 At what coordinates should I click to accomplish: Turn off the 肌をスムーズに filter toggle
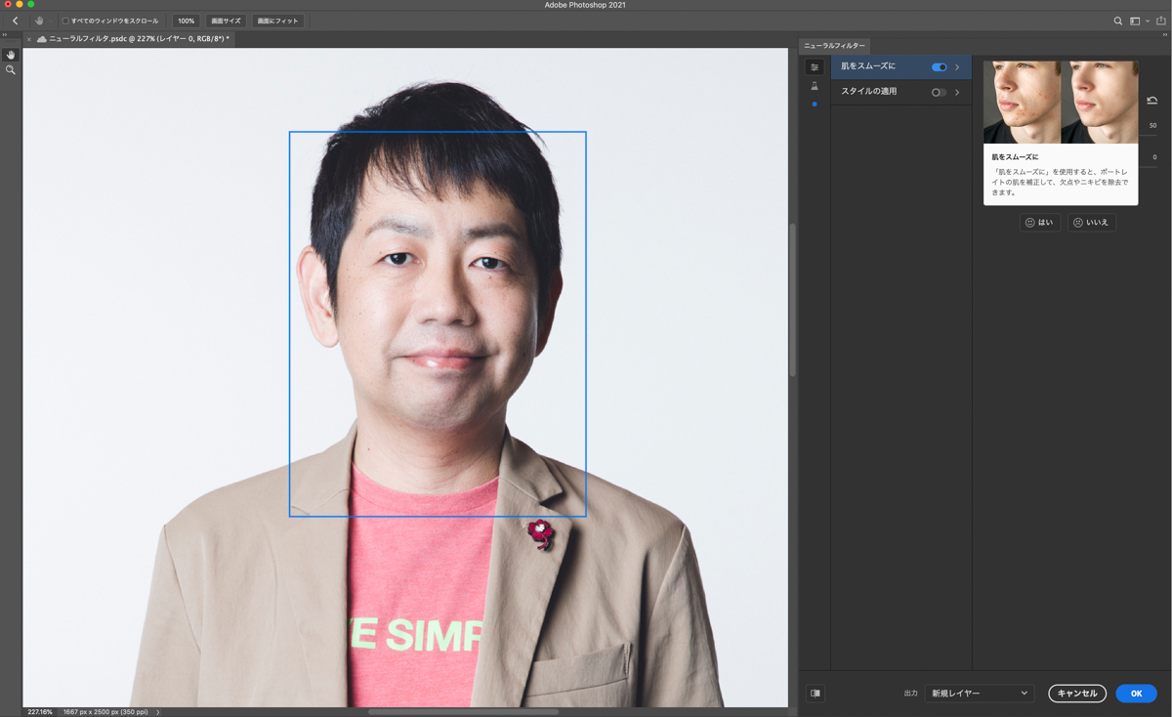tap(939, 67)
